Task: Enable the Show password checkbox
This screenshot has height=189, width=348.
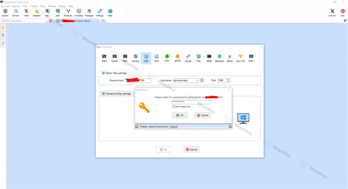Action: coord(173,106)
